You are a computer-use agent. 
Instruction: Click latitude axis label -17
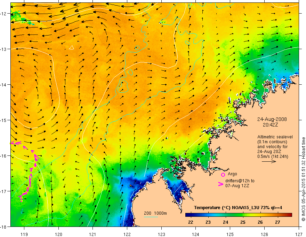point(3,191)
